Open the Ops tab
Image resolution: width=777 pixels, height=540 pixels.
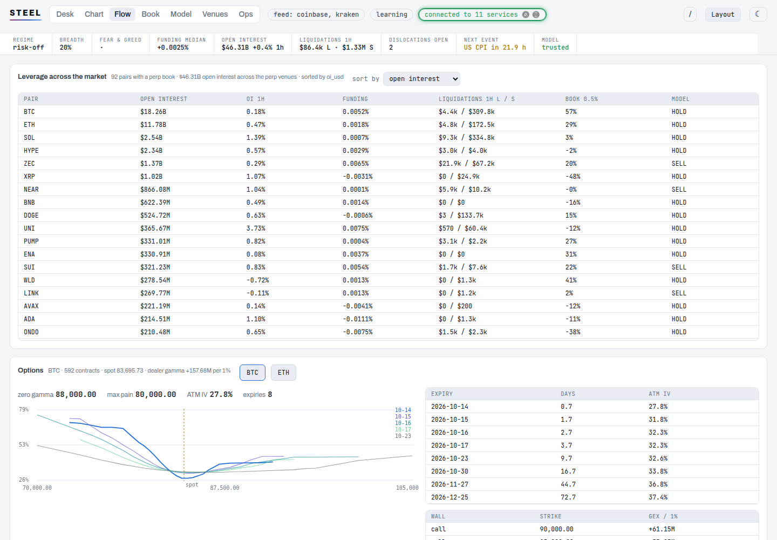click(x=246, y=14)
